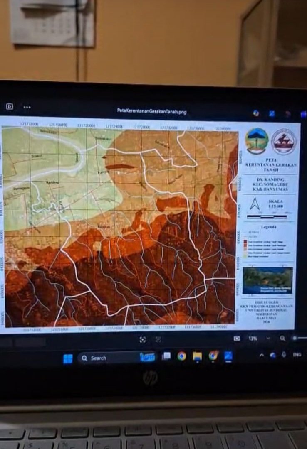The height and width of the screenshot is (449, 307).
Task: Open the Windows Start menu
Action: pyautogui.click(x=68, y=358)
